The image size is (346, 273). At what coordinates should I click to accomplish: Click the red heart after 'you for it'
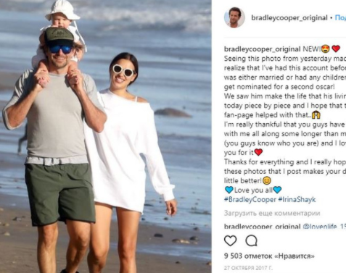258,152
